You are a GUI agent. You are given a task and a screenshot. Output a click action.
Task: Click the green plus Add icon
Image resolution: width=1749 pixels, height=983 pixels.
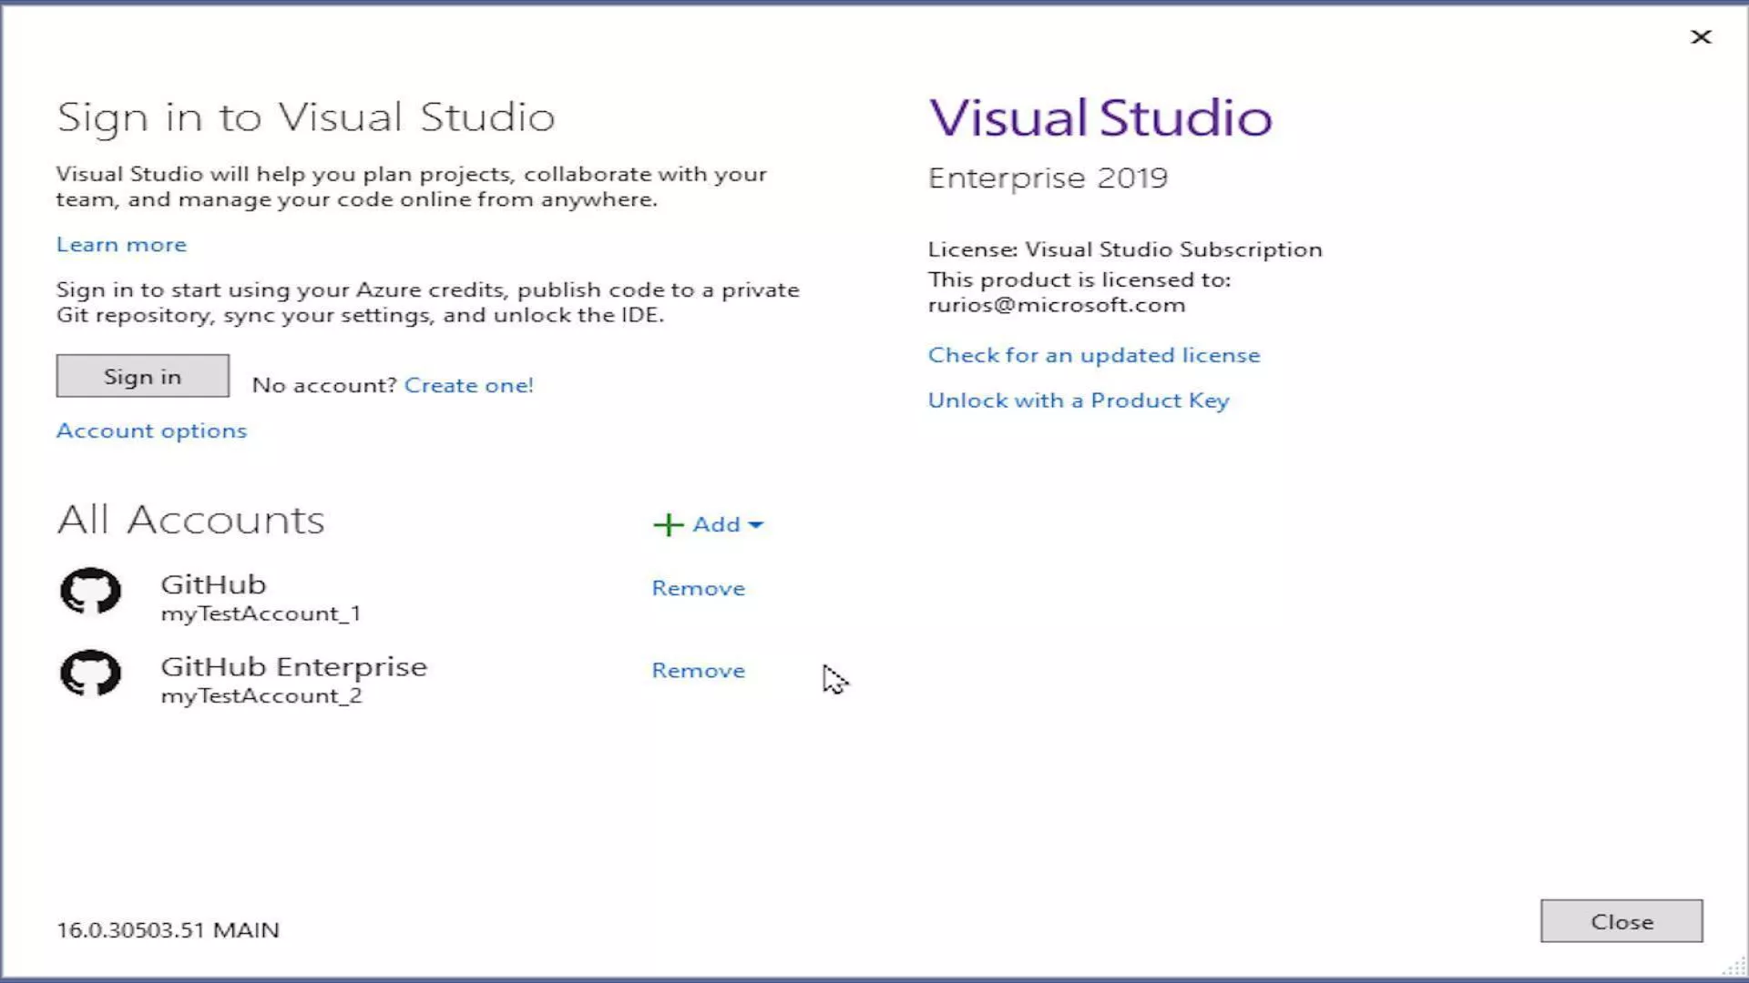(x=668, y=525)
